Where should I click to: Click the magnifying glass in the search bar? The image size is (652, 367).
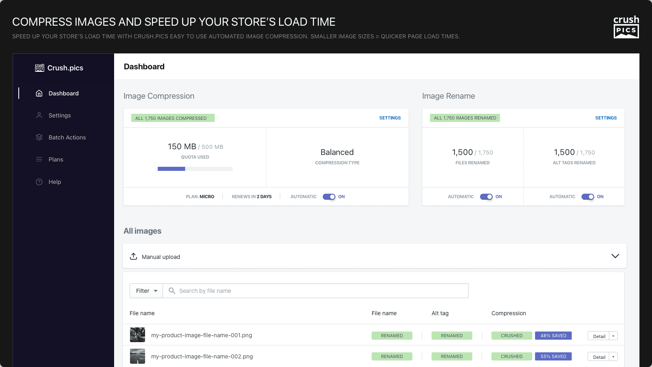172,291
